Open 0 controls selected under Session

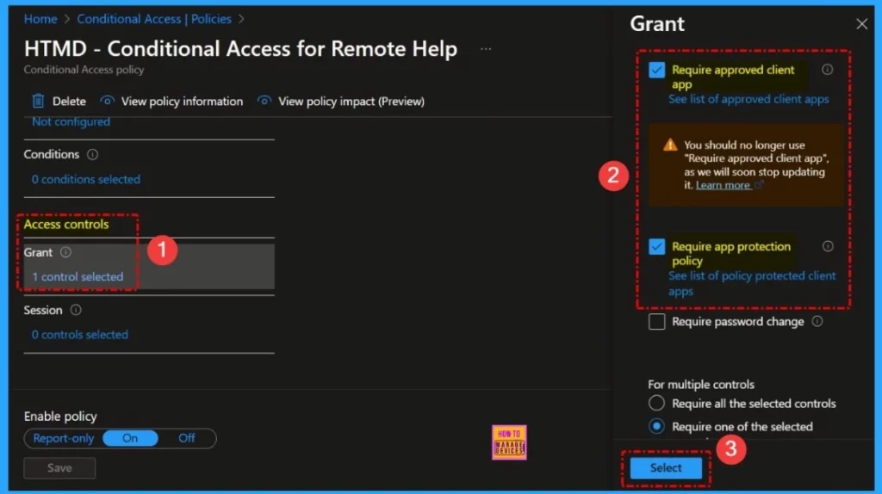click(80, 335)
